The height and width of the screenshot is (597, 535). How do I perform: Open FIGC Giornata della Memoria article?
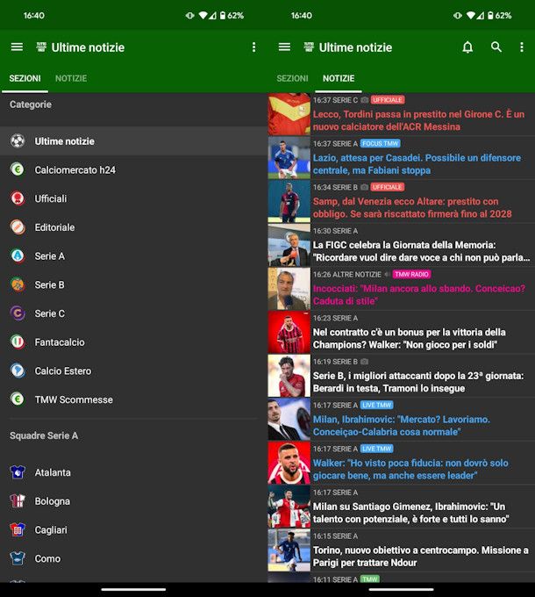[x=401, y=245]
